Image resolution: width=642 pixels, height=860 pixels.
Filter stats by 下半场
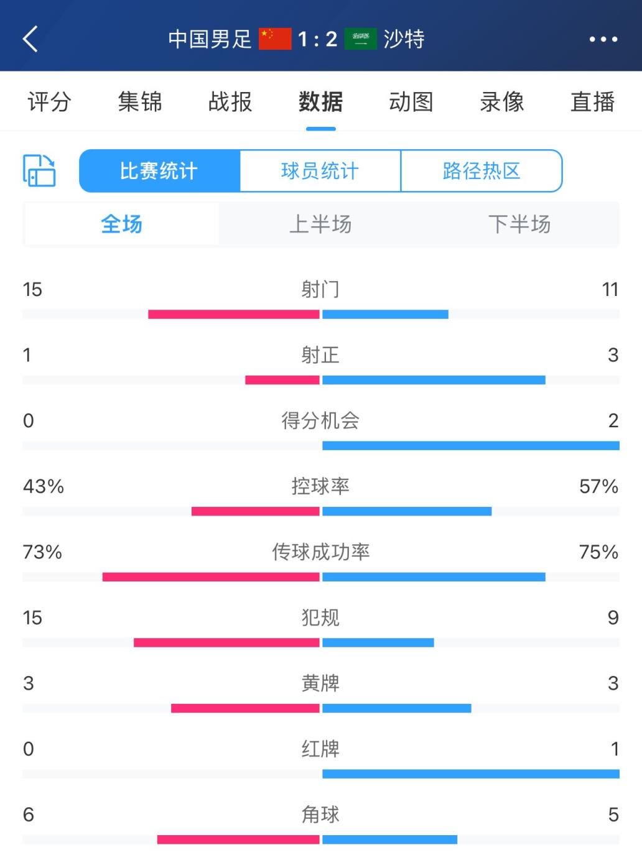click(x=519, y=224)
